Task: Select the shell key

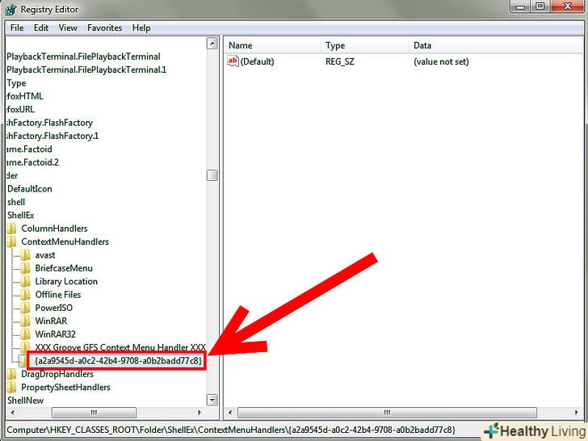Action: (x=16, y=202)
